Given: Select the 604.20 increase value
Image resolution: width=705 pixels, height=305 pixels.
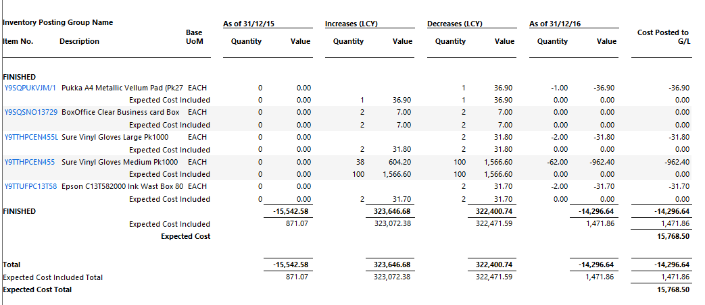Looking at the screenshot, I should coord(399,162).
